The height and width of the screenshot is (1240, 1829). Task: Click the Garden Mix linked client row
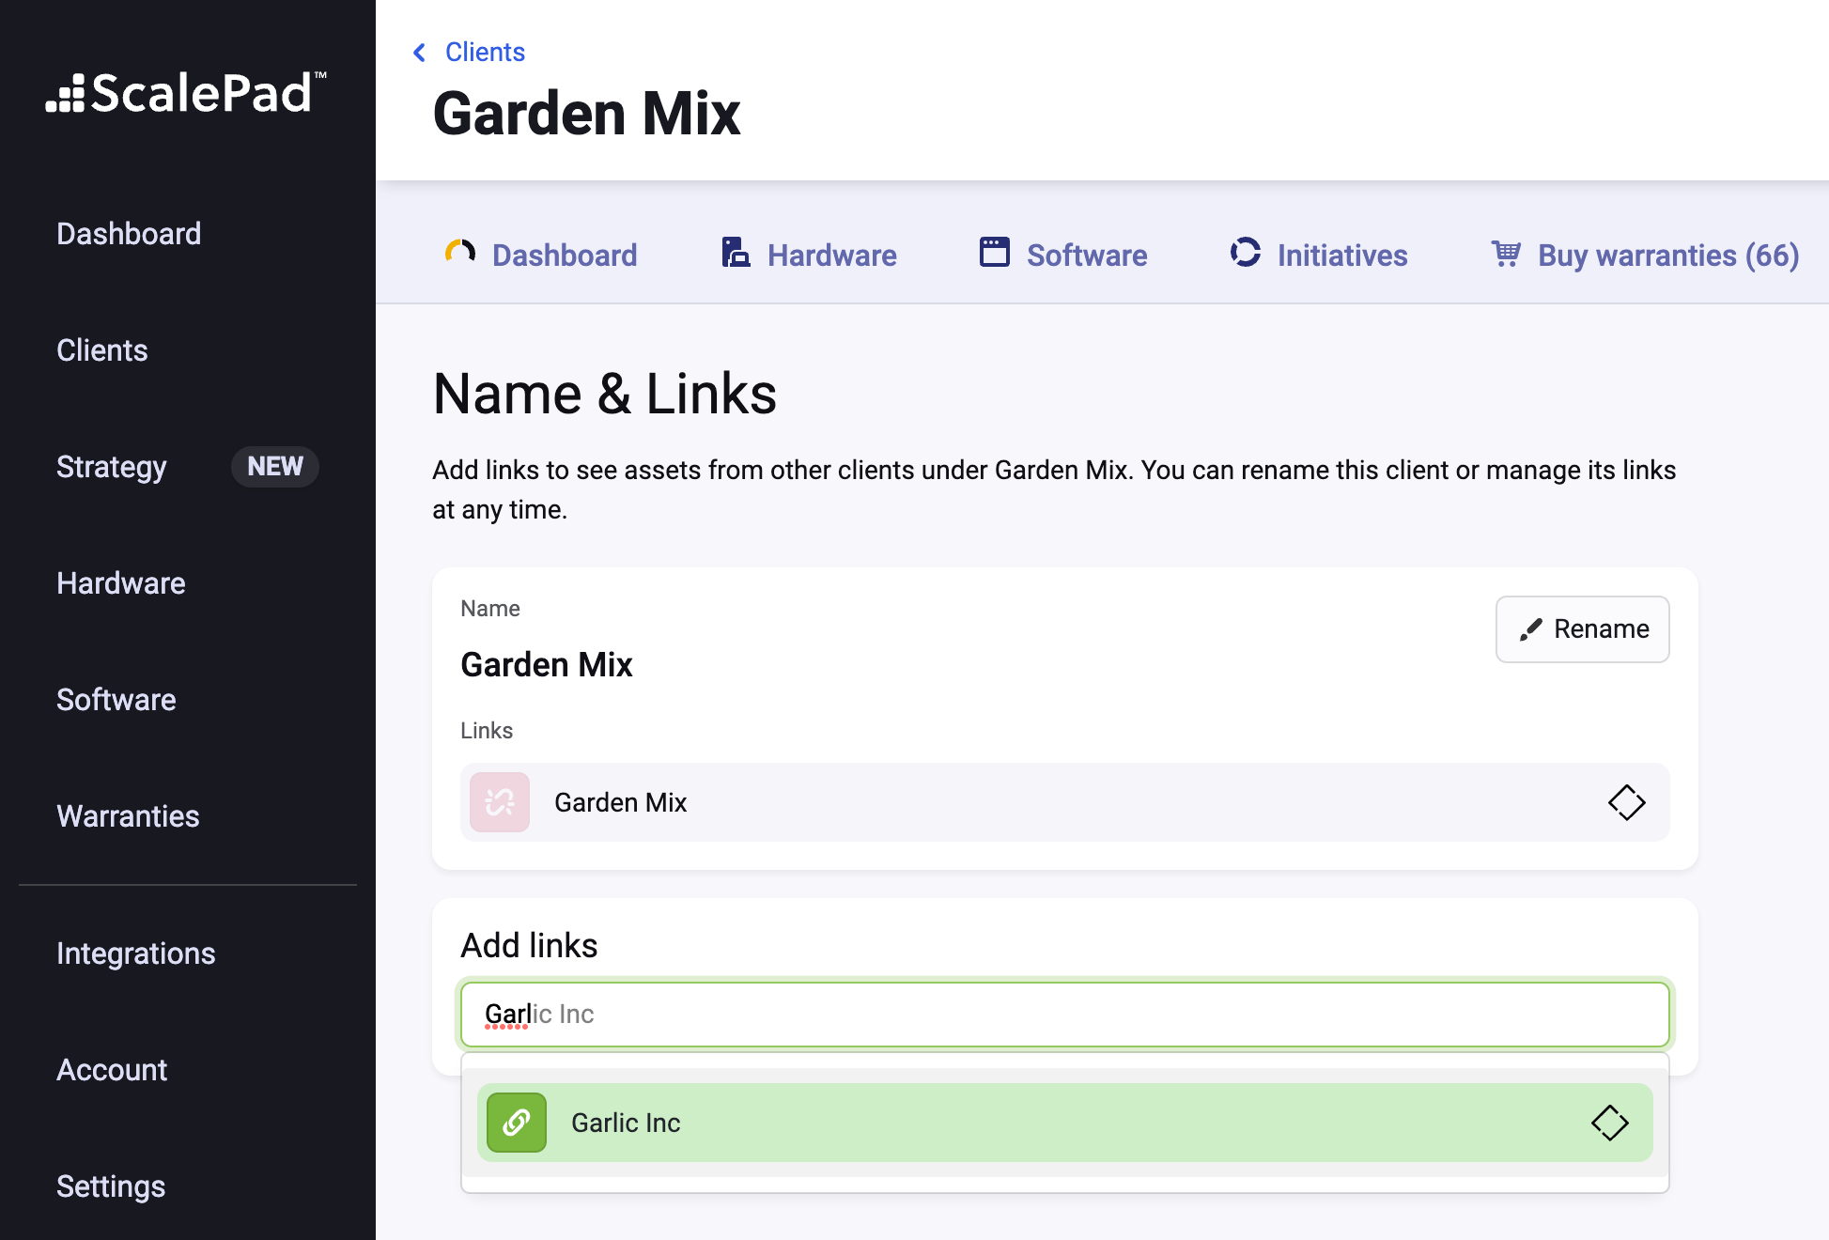[1065, 802]
